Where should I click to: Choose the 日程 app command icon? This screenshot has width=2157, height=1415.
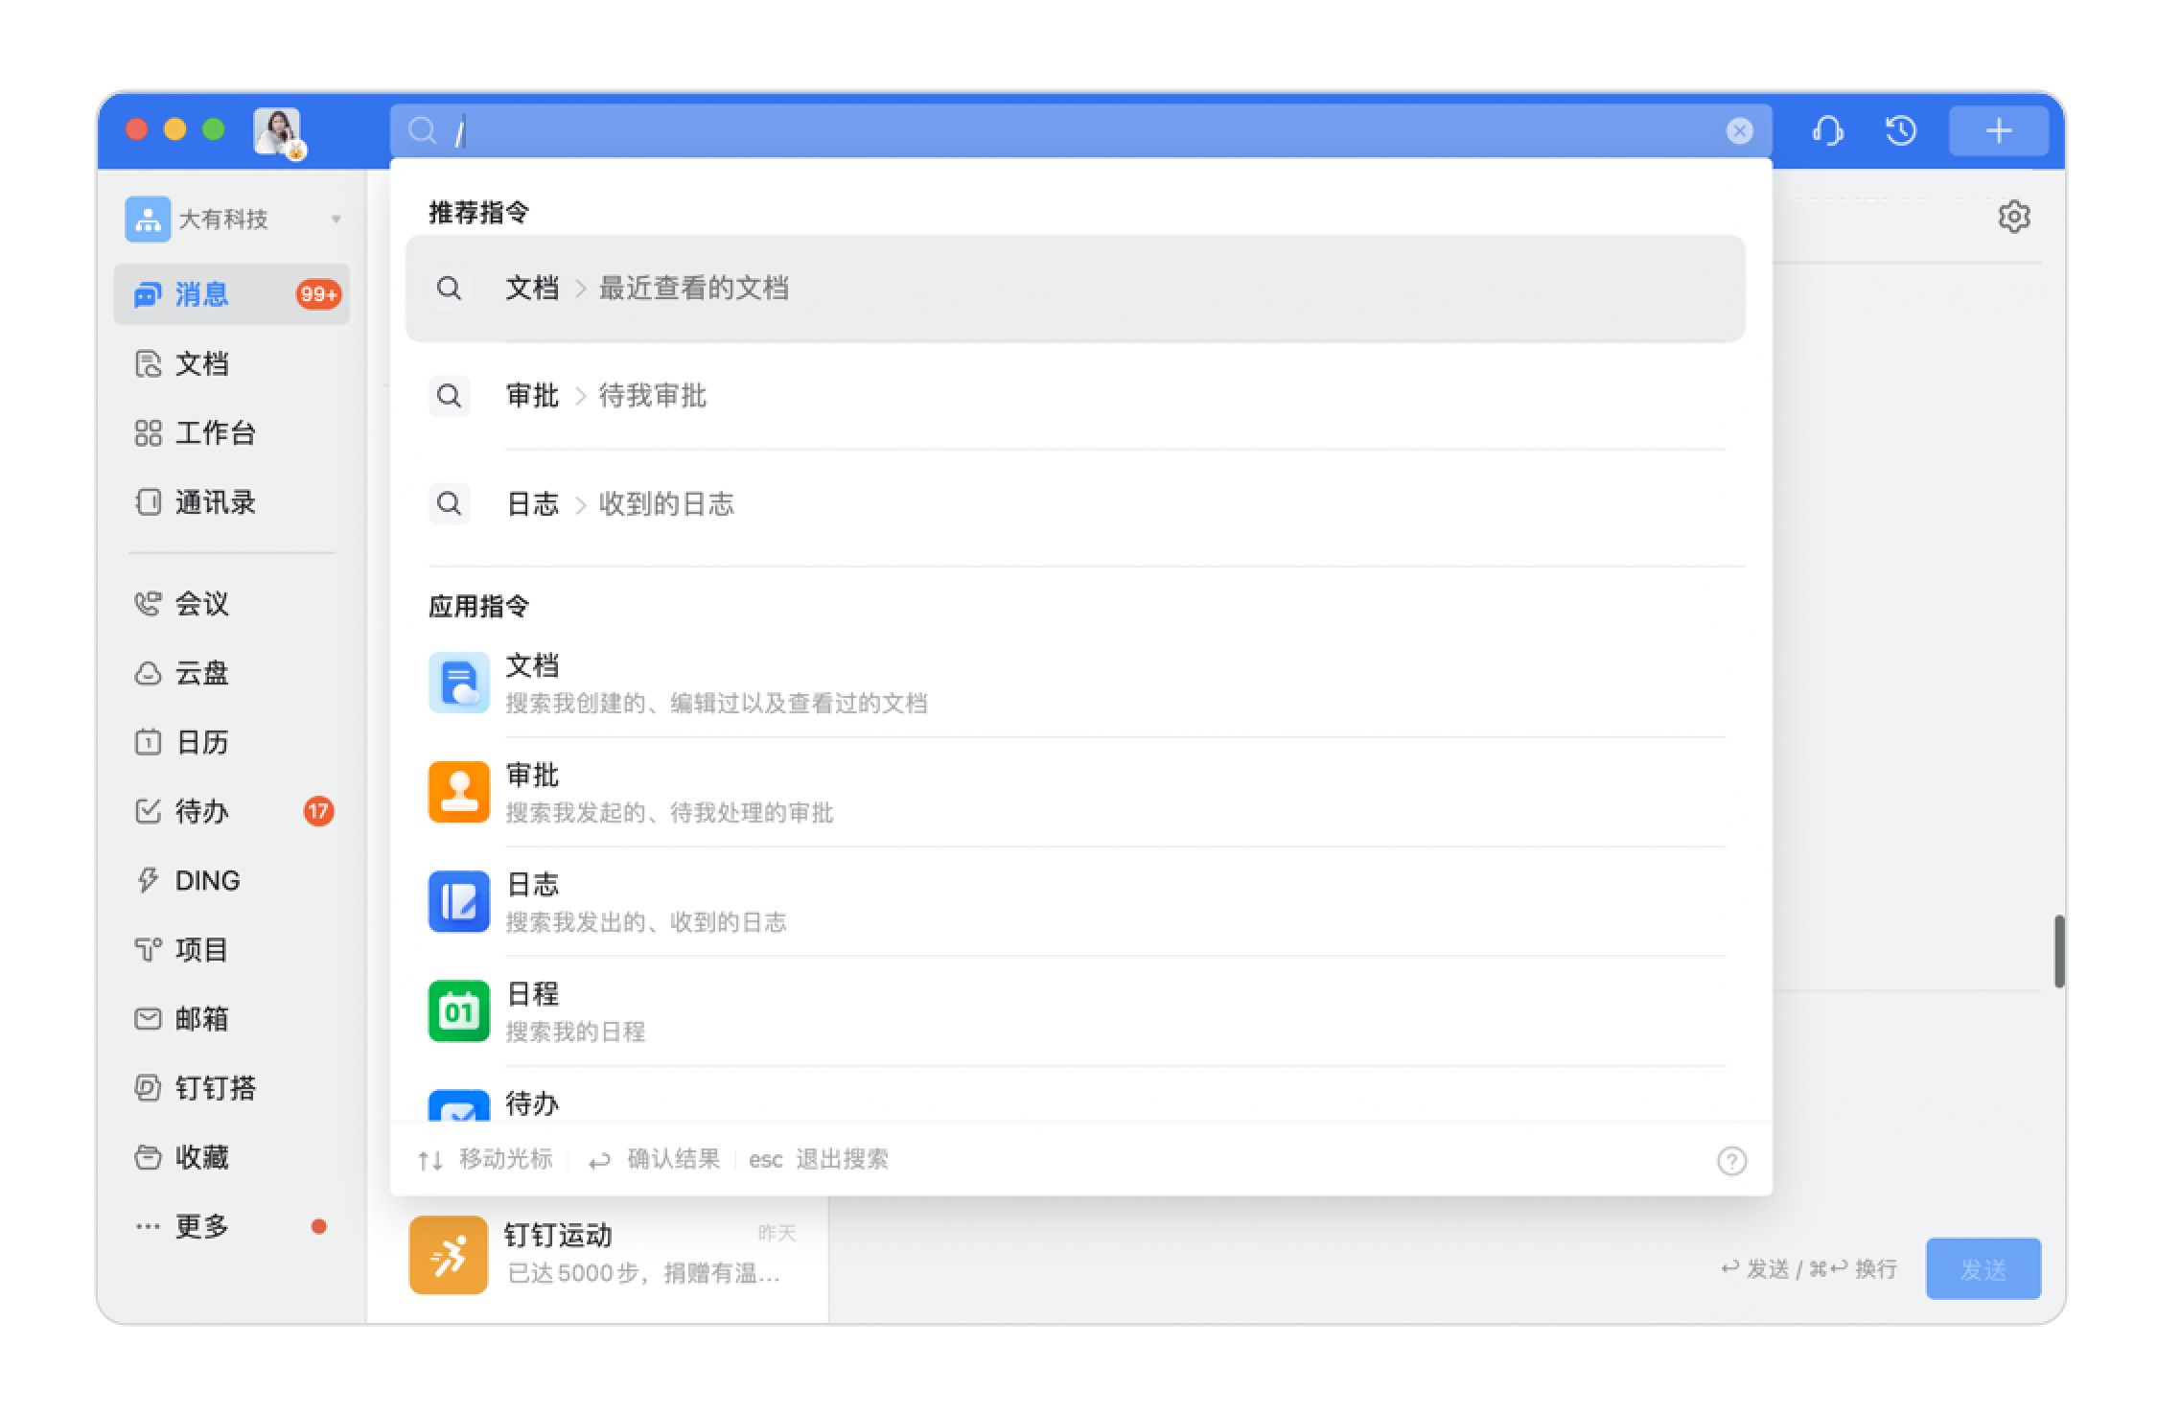pyautogui.click(x=459, y=1011)
